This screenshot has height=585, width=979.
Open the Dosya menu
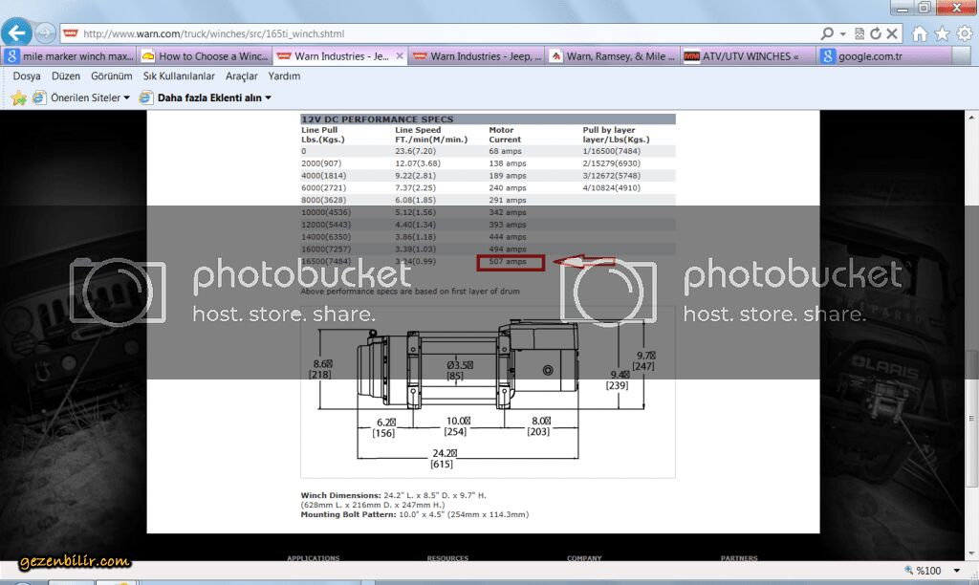point(27,76)
